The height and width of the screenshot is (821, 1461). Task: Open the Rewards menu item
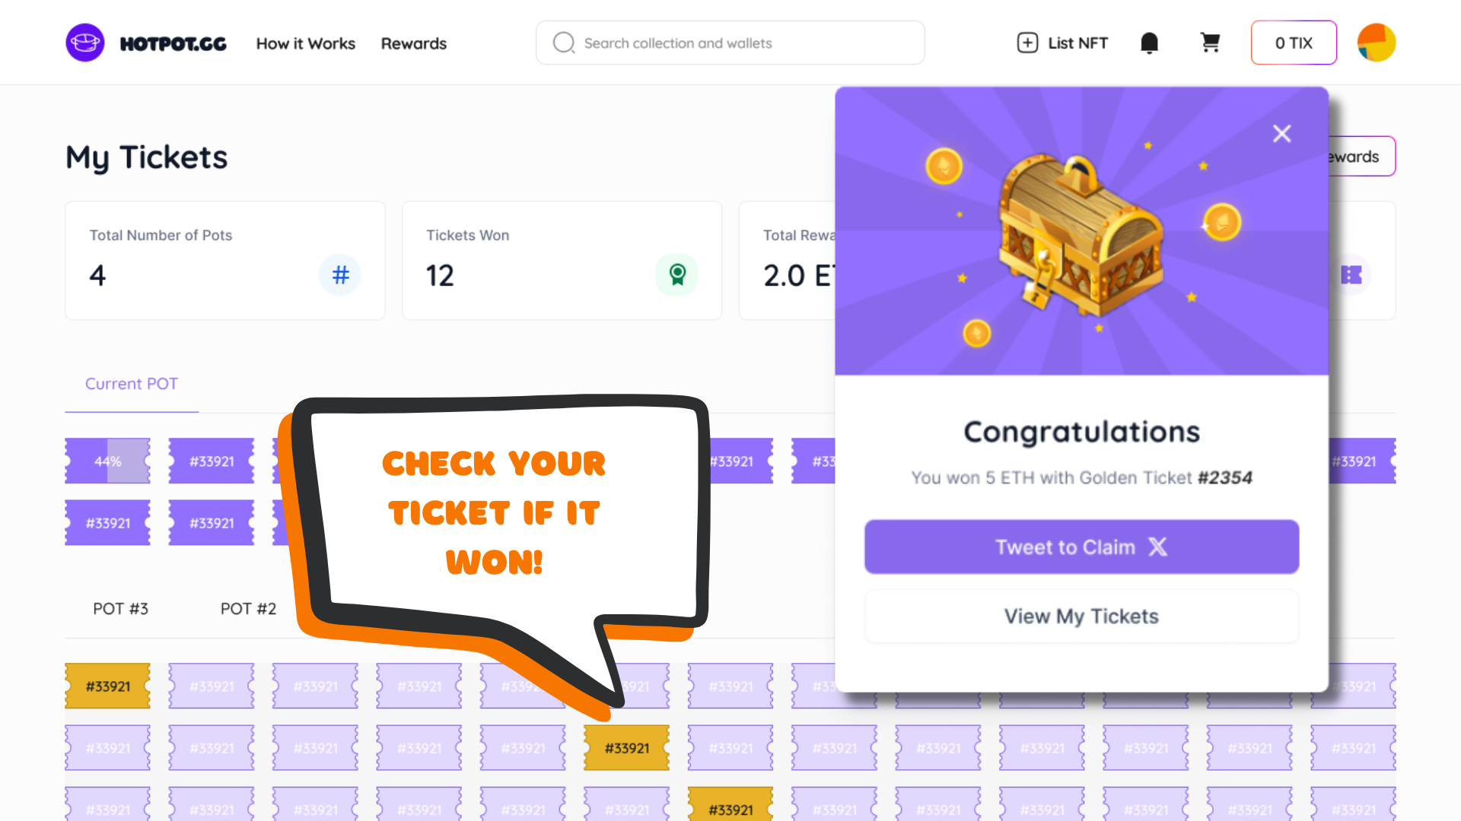tap(413, 43)
